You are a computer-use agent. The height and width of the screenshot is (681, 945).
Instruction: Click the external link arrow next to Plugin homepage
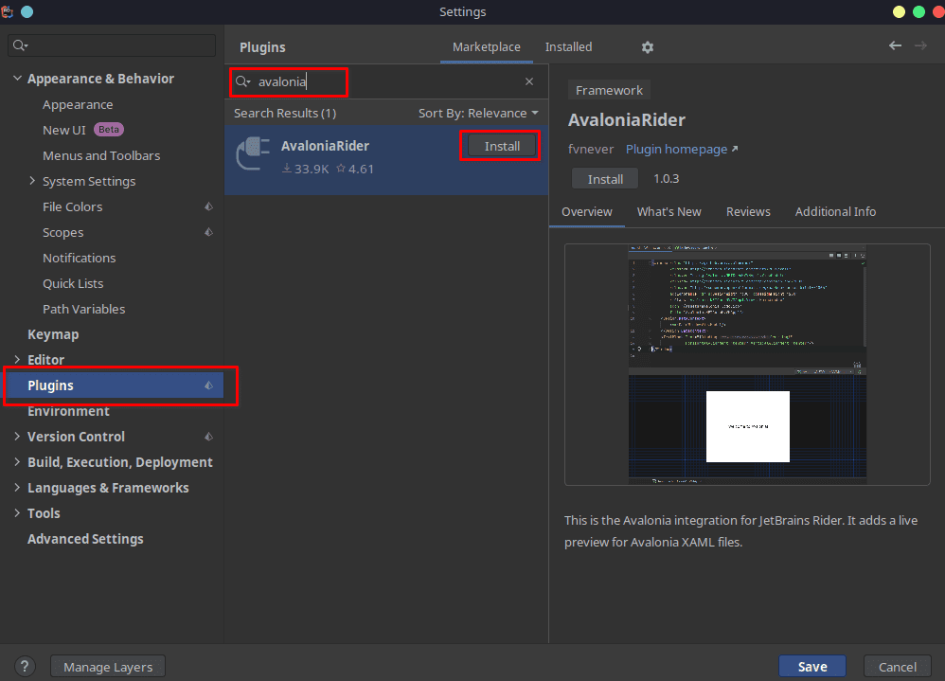735,149
